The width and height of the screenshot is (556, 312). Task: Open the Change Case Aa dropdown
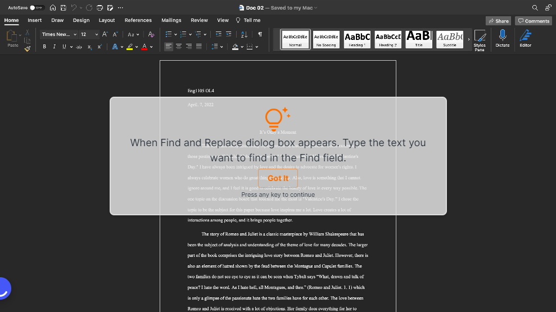pyautogui.click(x=133, y=34)
